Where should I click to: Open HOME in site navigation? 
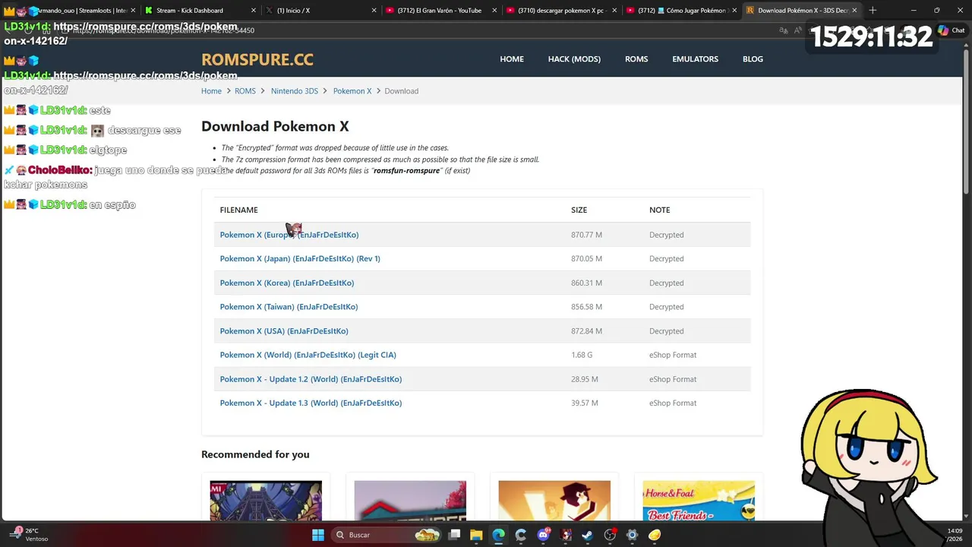(512, 59)
